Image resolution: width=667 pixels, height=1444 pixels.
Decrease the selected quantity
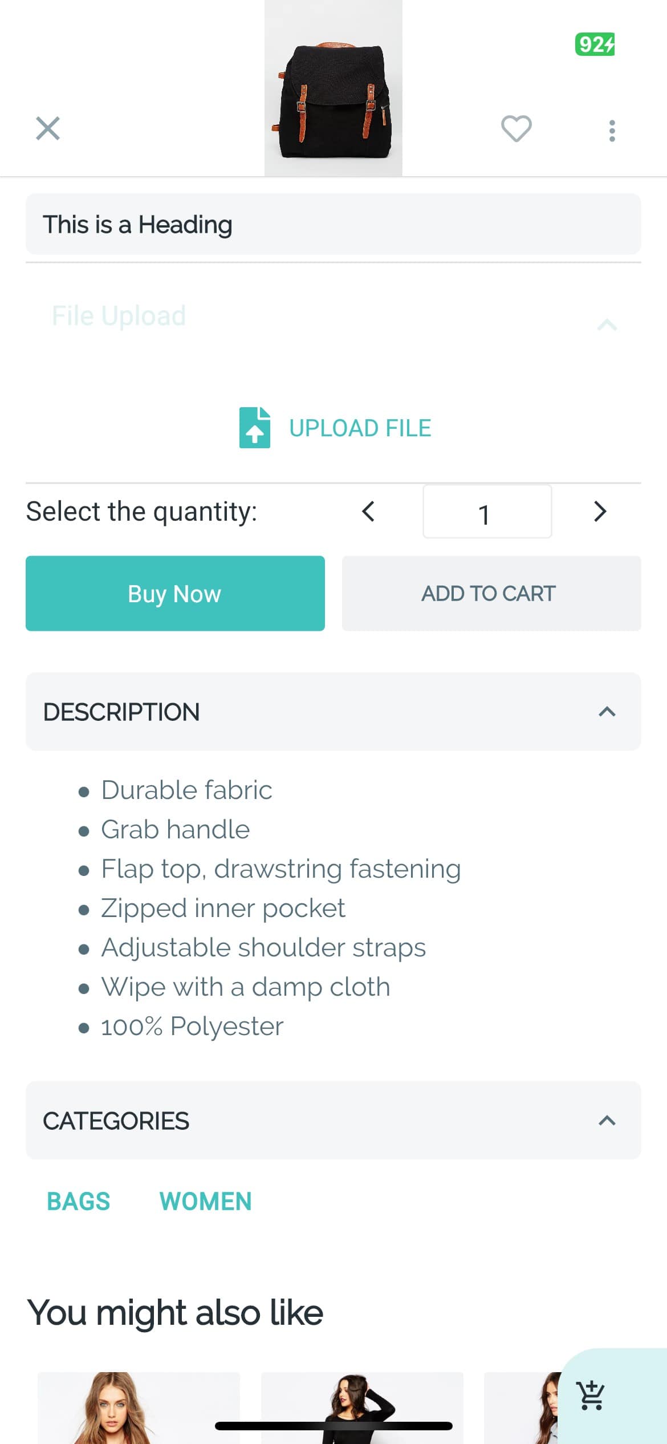click(x=368, y=512)
